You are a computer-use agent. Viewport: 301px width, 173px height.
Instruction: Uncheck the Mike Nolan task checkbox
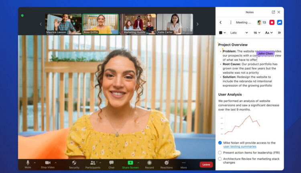click(220, 143)
